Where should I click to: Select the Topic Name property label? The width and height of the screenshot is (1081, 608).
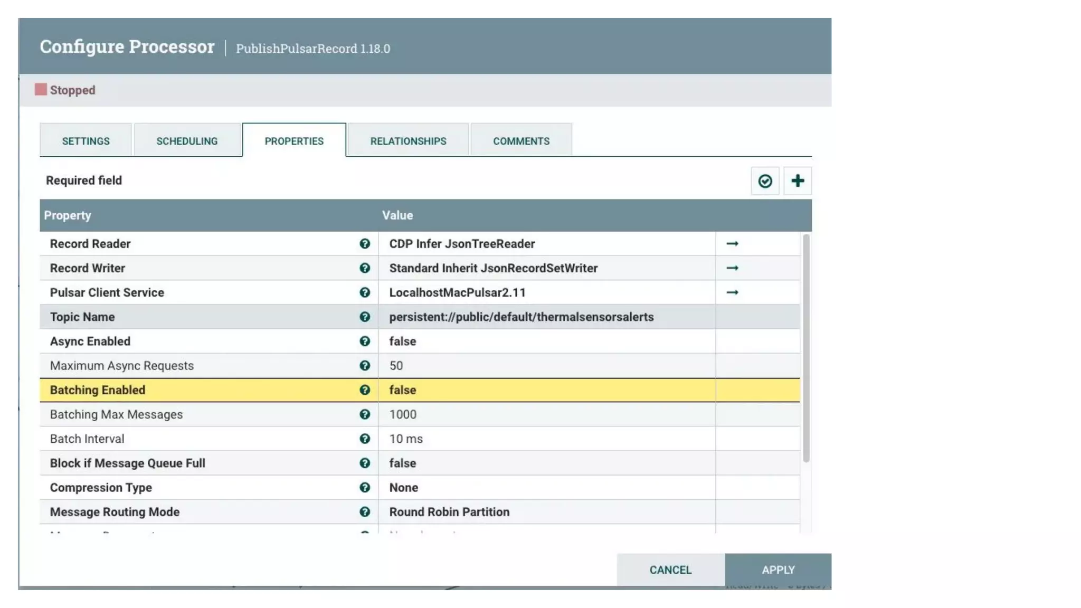click(82, 317)
